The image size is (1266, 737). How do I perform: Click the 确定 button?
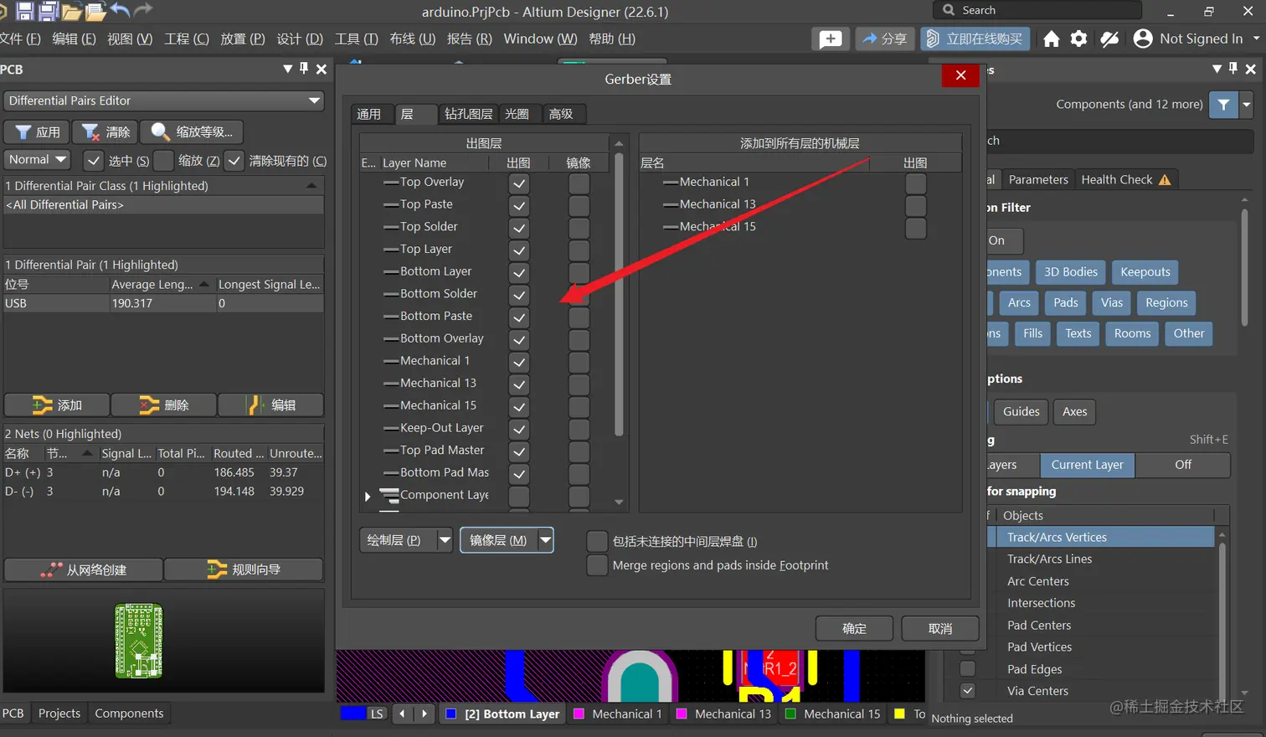coord(854,628)
